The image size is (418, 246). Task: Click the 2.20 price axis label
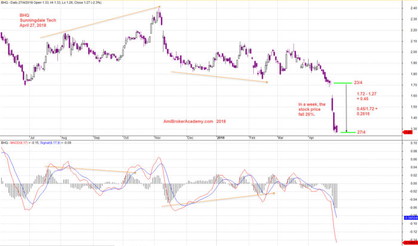click(413, 30)
